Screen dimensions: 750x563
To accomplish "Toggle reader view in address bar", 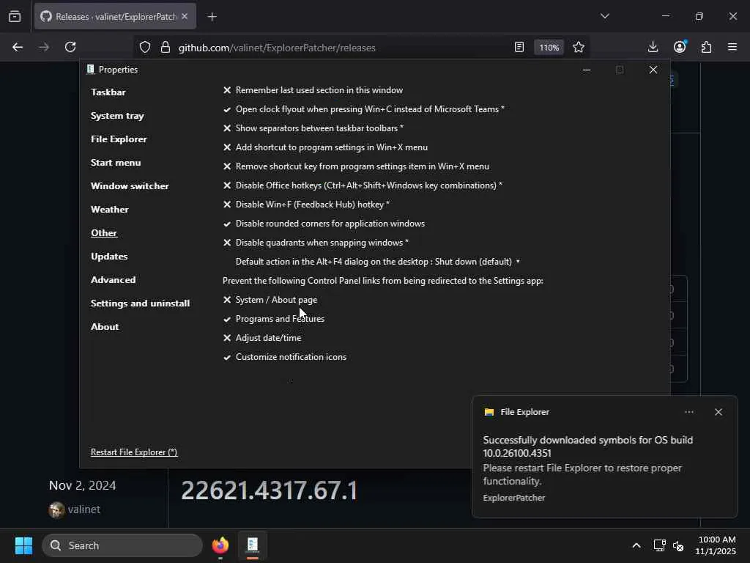I will [519, 47].
